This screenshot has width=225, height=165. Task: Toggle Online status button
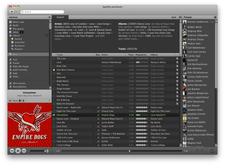click(212, 151)
